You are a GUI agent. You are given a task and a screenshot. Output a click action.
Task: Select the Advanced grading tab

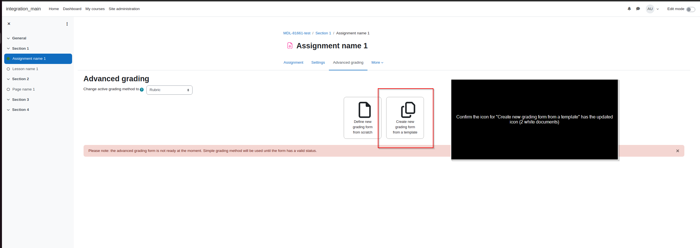(348, 63)
